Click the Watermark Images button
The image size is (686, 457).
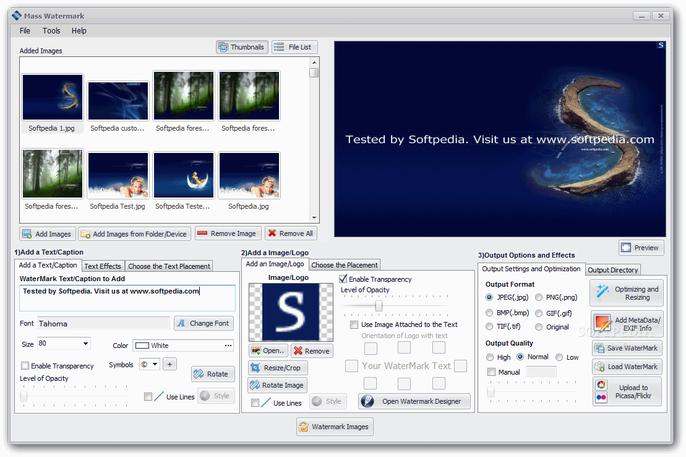335,427
